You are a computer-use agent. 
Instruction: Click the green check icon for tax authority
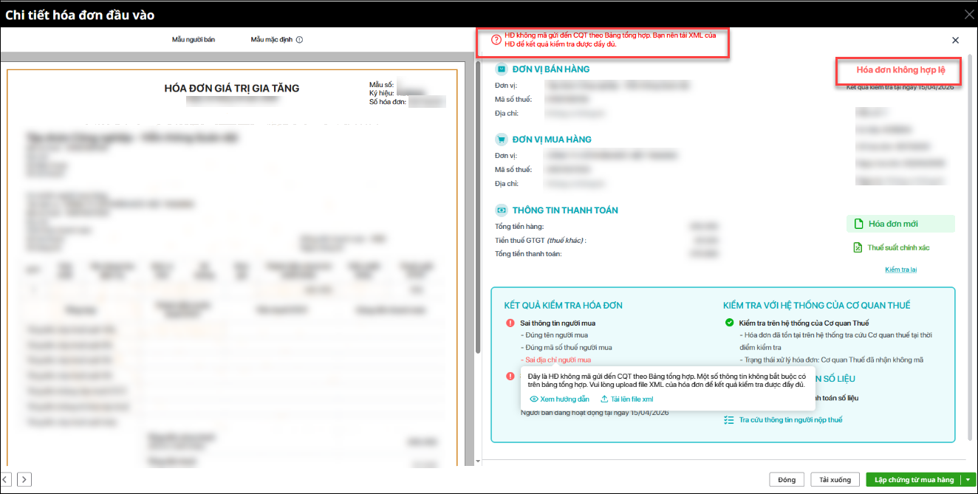point(729,323)
